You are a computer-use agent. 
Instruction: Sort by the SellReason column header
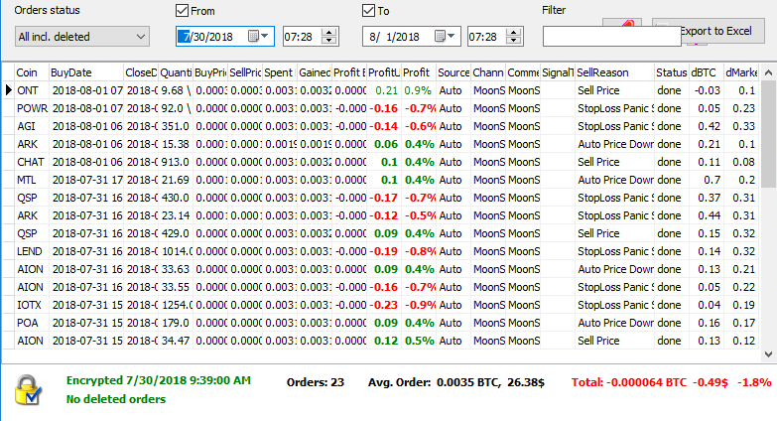click(612, 72)
